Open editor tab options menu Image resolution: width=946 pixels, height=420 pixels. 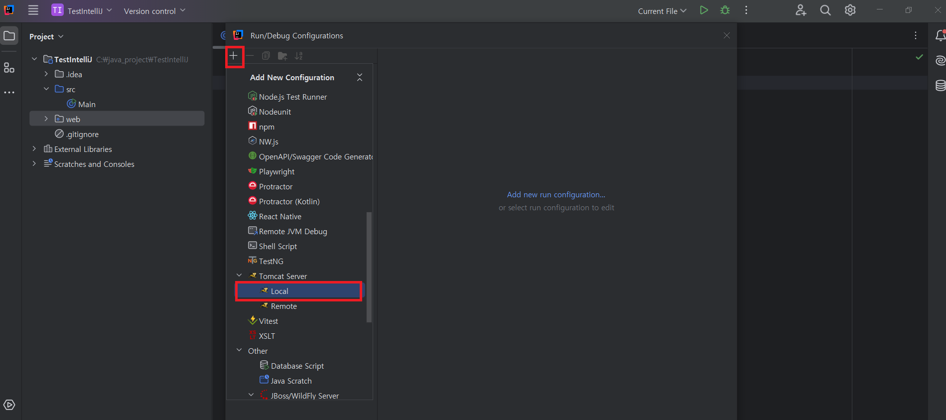click(916, 36)
